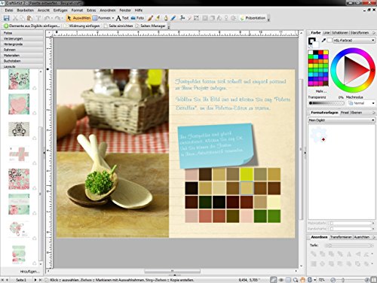Switch to the Schablonen tab
Screen dimensions: 377x283
(x=340, y=33)
